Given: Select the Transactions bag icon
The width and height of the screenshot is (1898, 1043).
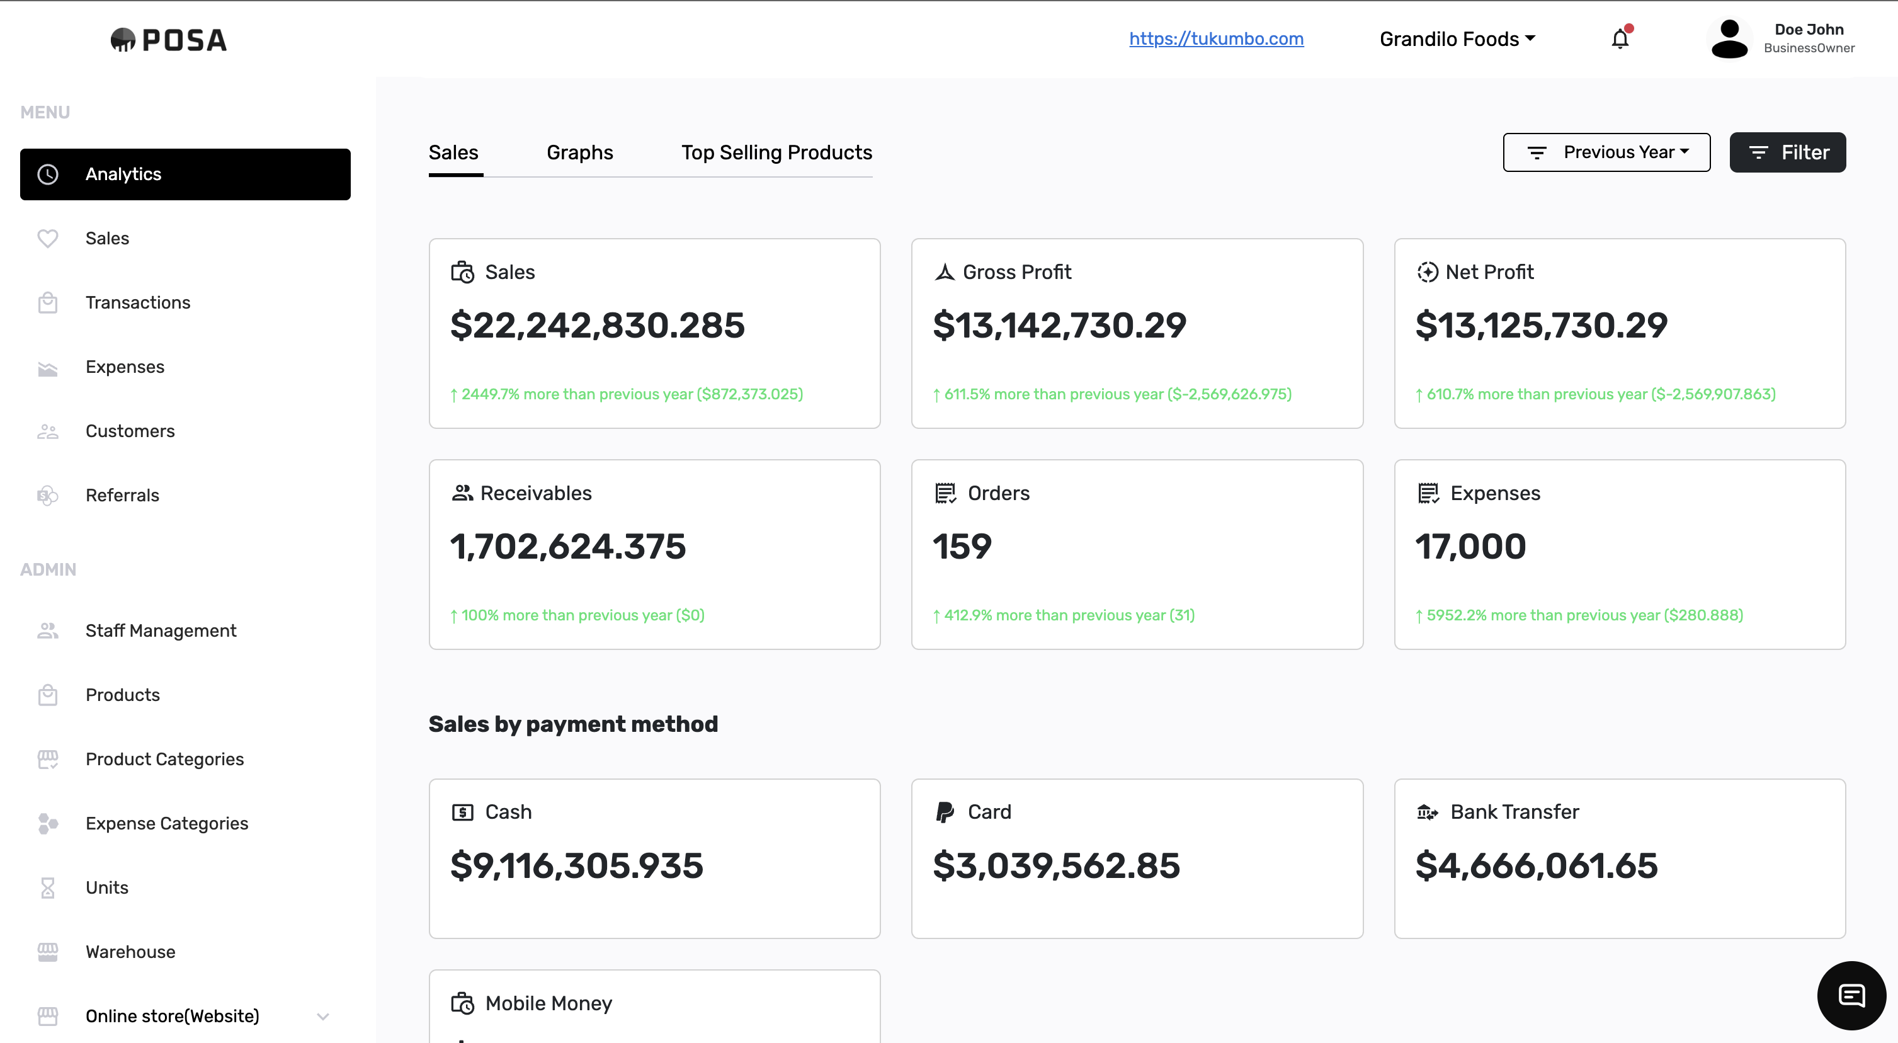Looking at the screenshot, I should tap(48, 302).
